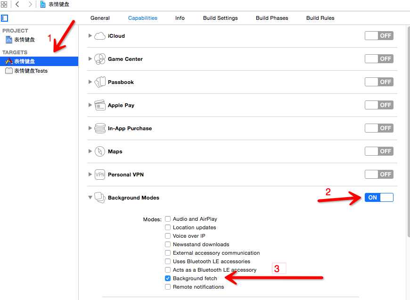Expand the iCloud section triangle
Image resolution: width=410 pixels, height=300 pixels.
tap(90, 35)
